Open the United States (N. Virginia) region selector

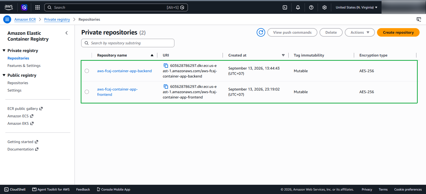357,7
